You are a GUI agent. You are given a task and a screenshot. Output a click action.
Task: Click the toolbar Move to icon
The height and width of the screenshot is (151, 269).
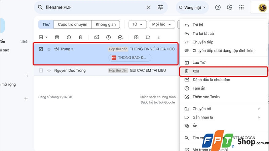point(136,37)
